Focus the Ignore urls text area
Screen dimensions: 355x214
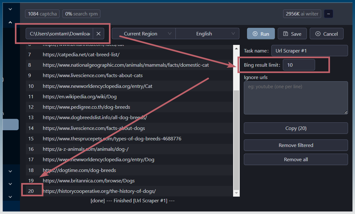pyautogui.click(x=295, y=98)
